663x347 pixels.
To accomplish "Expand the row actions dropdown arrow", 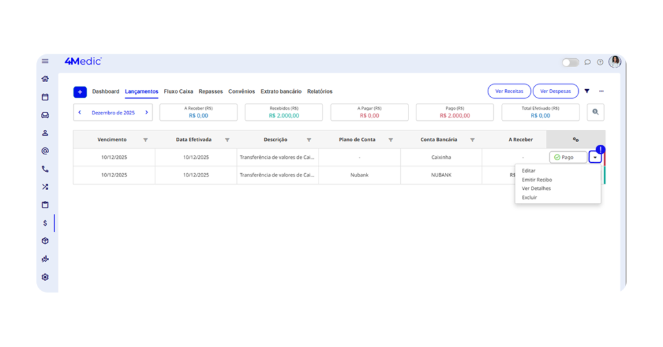I will tap(595, 158).
